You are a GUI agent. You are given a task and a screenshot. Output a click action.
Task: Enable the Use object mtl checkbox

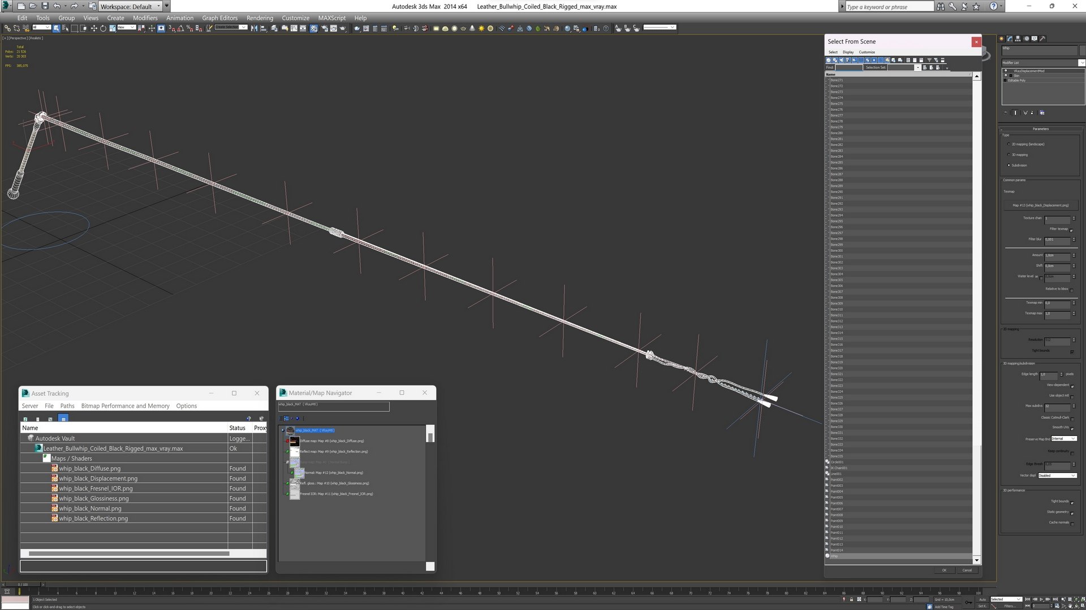click(1072, 396)
